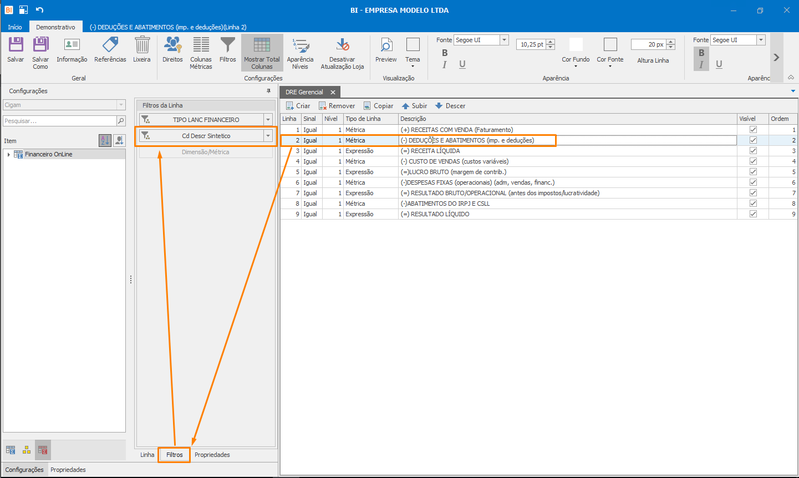Switch to the Início ribbon tab
This screenshot has height=478, width=799.
tap(15, 27)
